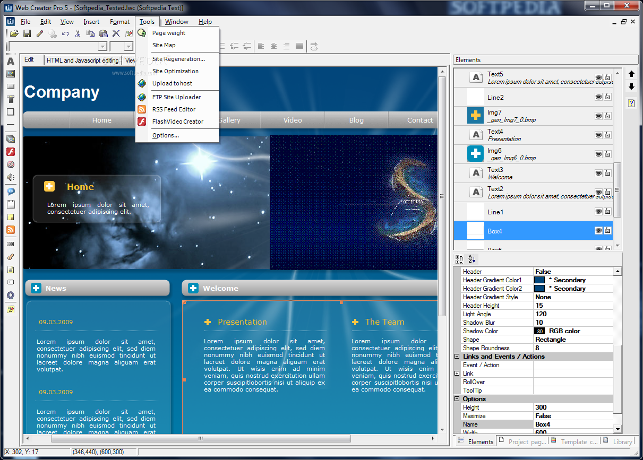This screenshot has height=460, width=643.
Task: Click the Delete X toolbar icon
Action: pos(116,33)
